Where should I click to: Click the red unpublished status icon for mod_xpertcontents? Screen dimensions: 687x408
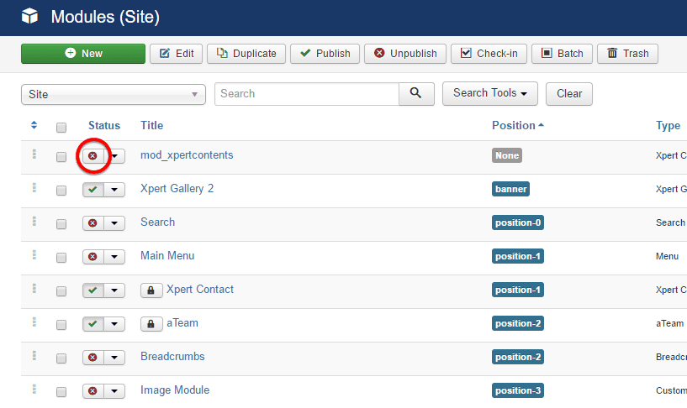pyautogui.click(x=92, y=156)
